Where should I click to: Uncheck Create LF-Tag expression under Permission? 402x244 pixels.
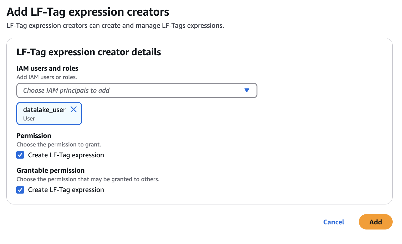[x=20, y=155]
